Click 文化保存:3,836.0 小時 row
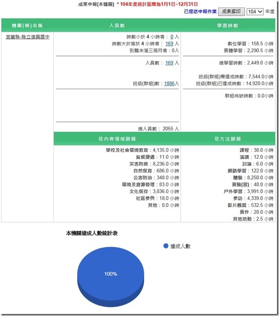This screenshot has width=279, height=316. pyautogui.click(x=154, y=192)
